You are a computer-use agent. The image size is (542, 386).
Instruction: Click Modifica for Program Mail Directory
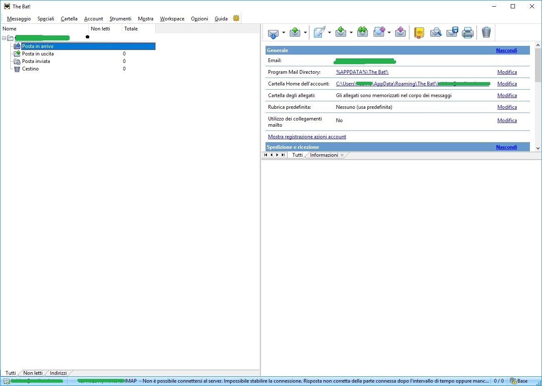pos(507,72)
